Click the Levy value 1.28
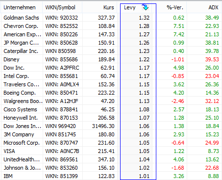 pyautogui.click(x=144, y=26)
